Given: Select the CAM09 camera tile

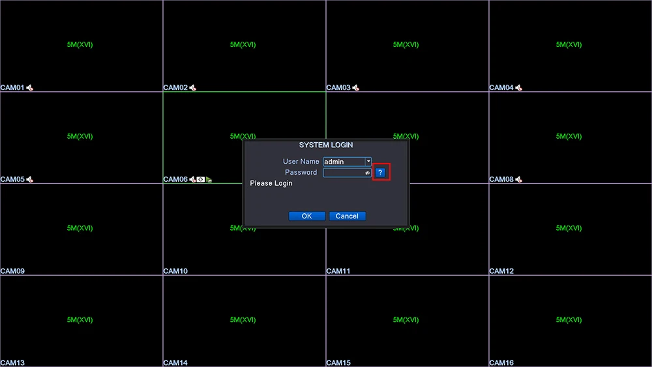Looking at the screenshot, I should pyautogui.click(x=81, y=229).
